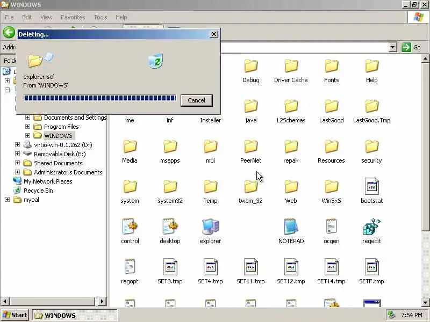
Task: Select the regopt file icon
Action: coord(130,266)
